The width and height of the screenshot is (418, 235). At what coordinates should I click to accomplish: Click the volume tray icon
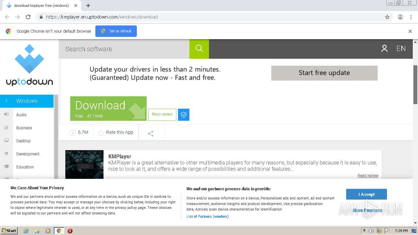(x=371, y=231)
